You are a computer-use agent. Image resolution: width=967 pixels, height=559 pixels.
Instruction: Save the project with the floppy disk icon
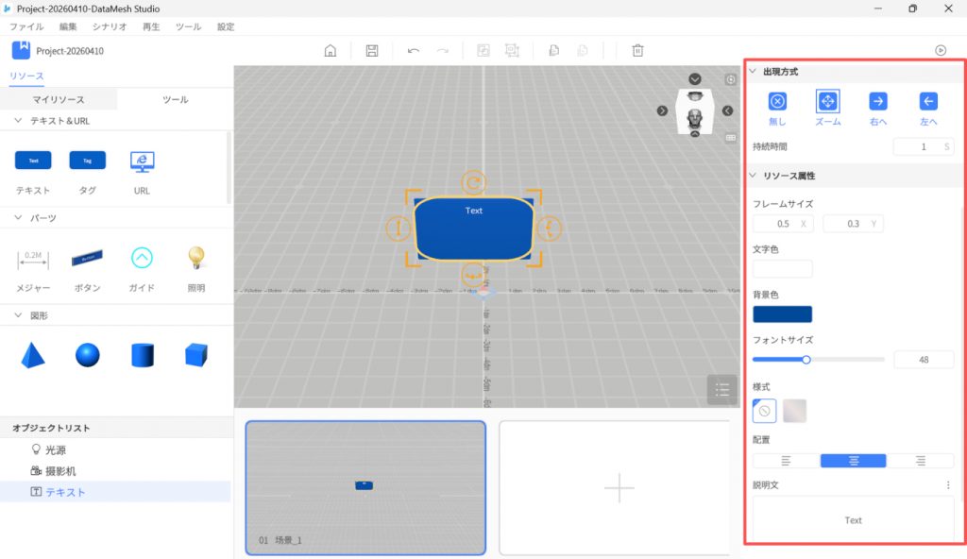coord(372,51)
